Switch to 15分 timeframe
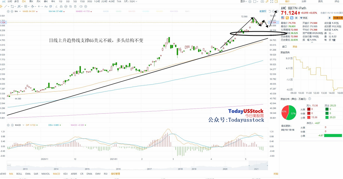 point(82,2)
